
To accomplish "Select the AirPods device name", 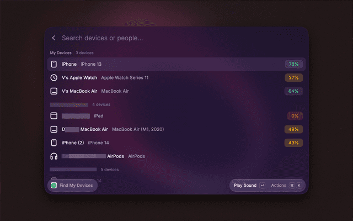I will (x=115, y=156).
